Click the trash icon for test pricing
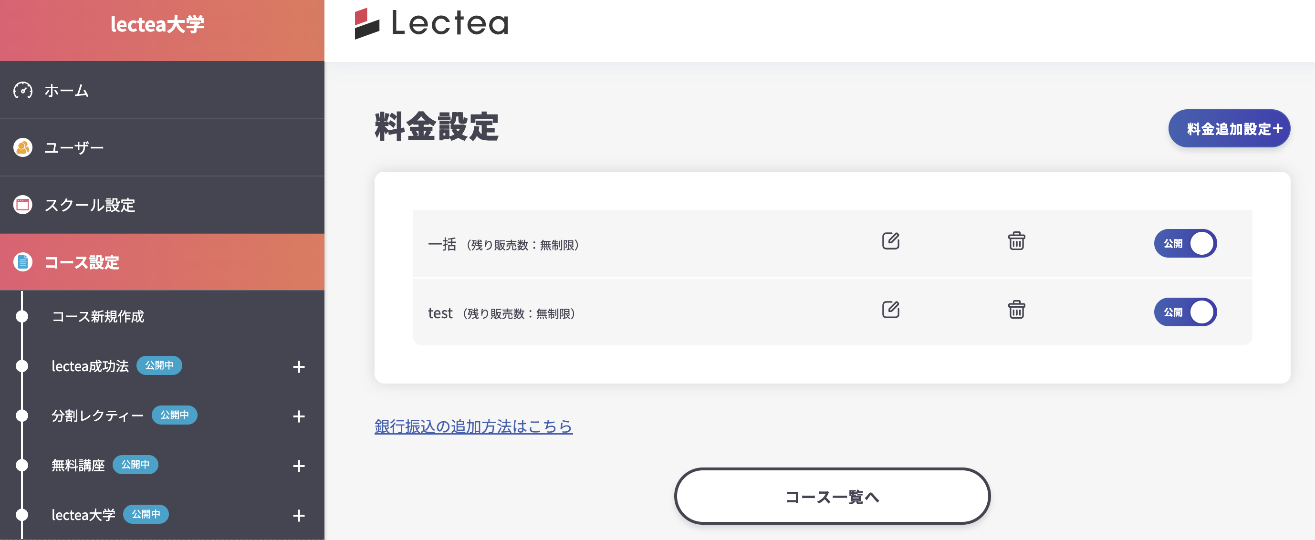1315x540 pixels. [1017, 312]
